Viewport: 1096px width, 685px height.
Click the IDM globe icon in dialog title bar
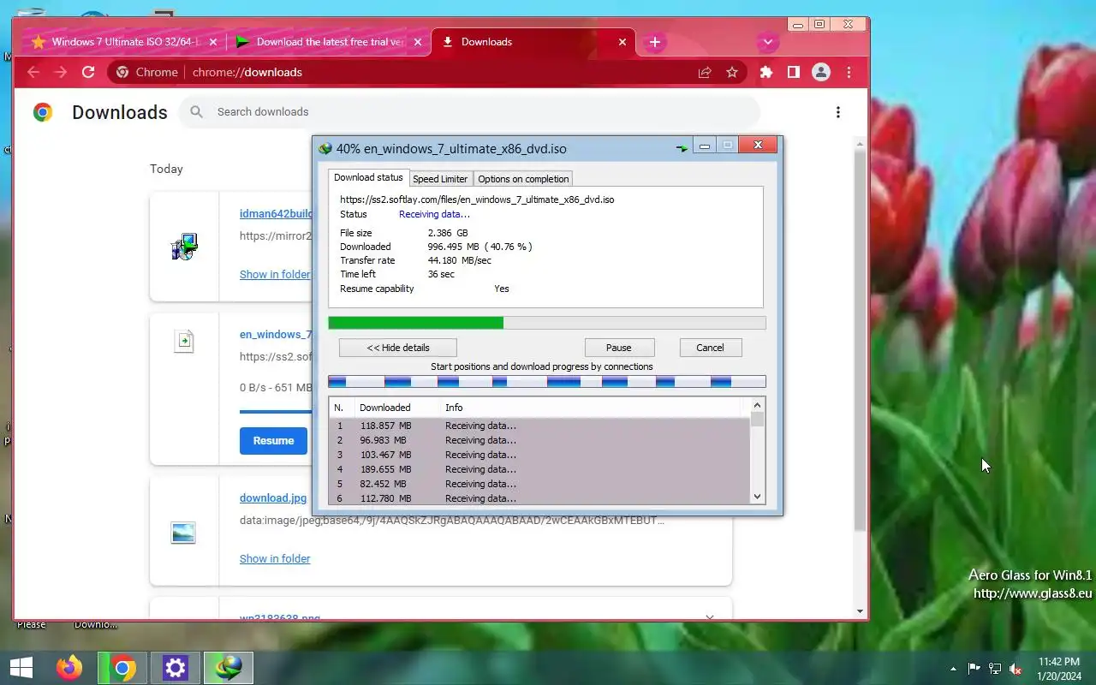(x=325, y=148)
